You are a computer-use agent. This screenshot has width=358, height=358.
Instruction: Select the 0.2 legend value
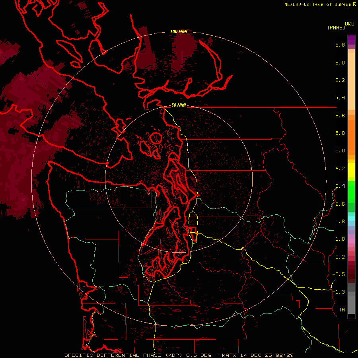click(340, 257)
